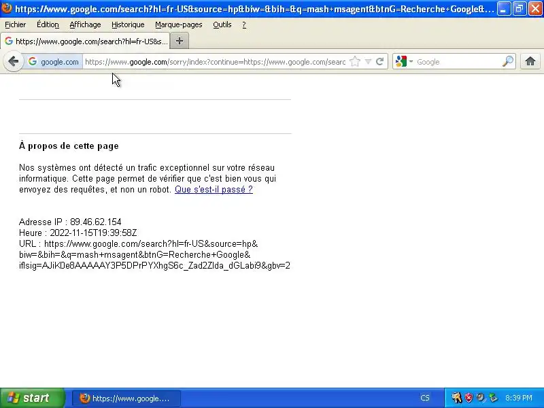
Task: Open the Outils menu
Action: (x=222, y=24)
